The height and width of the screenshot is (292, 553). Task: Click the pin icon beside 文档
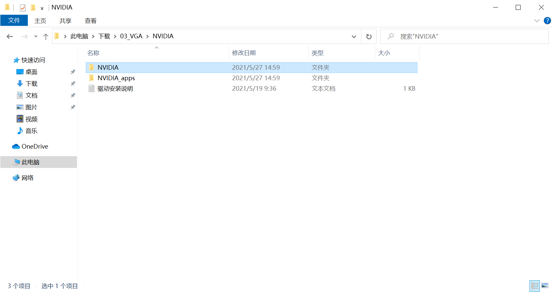pyautogui.click(x=73, y=95)
